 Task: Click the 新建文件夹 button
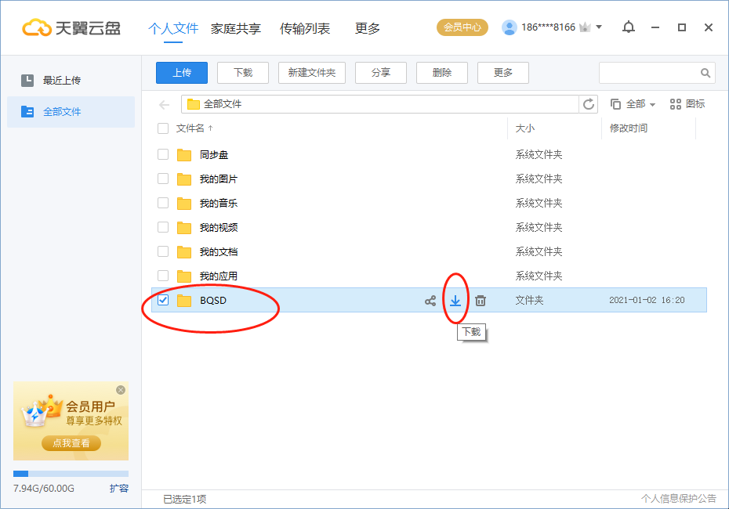coord(312,73)
